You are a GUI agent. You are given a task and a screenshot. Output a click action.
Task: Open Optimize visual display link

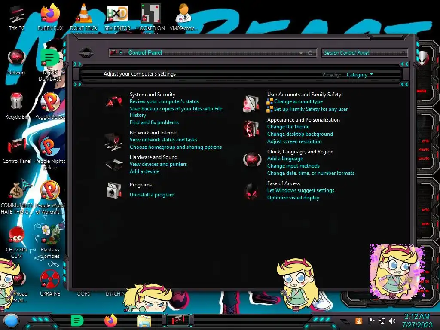[293, 197]
